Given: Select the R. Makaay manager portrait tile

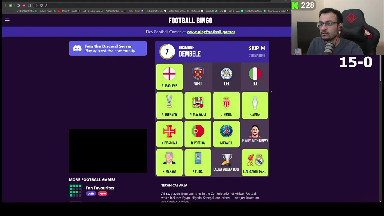Looking at the screenshot, I should [169, 162].
